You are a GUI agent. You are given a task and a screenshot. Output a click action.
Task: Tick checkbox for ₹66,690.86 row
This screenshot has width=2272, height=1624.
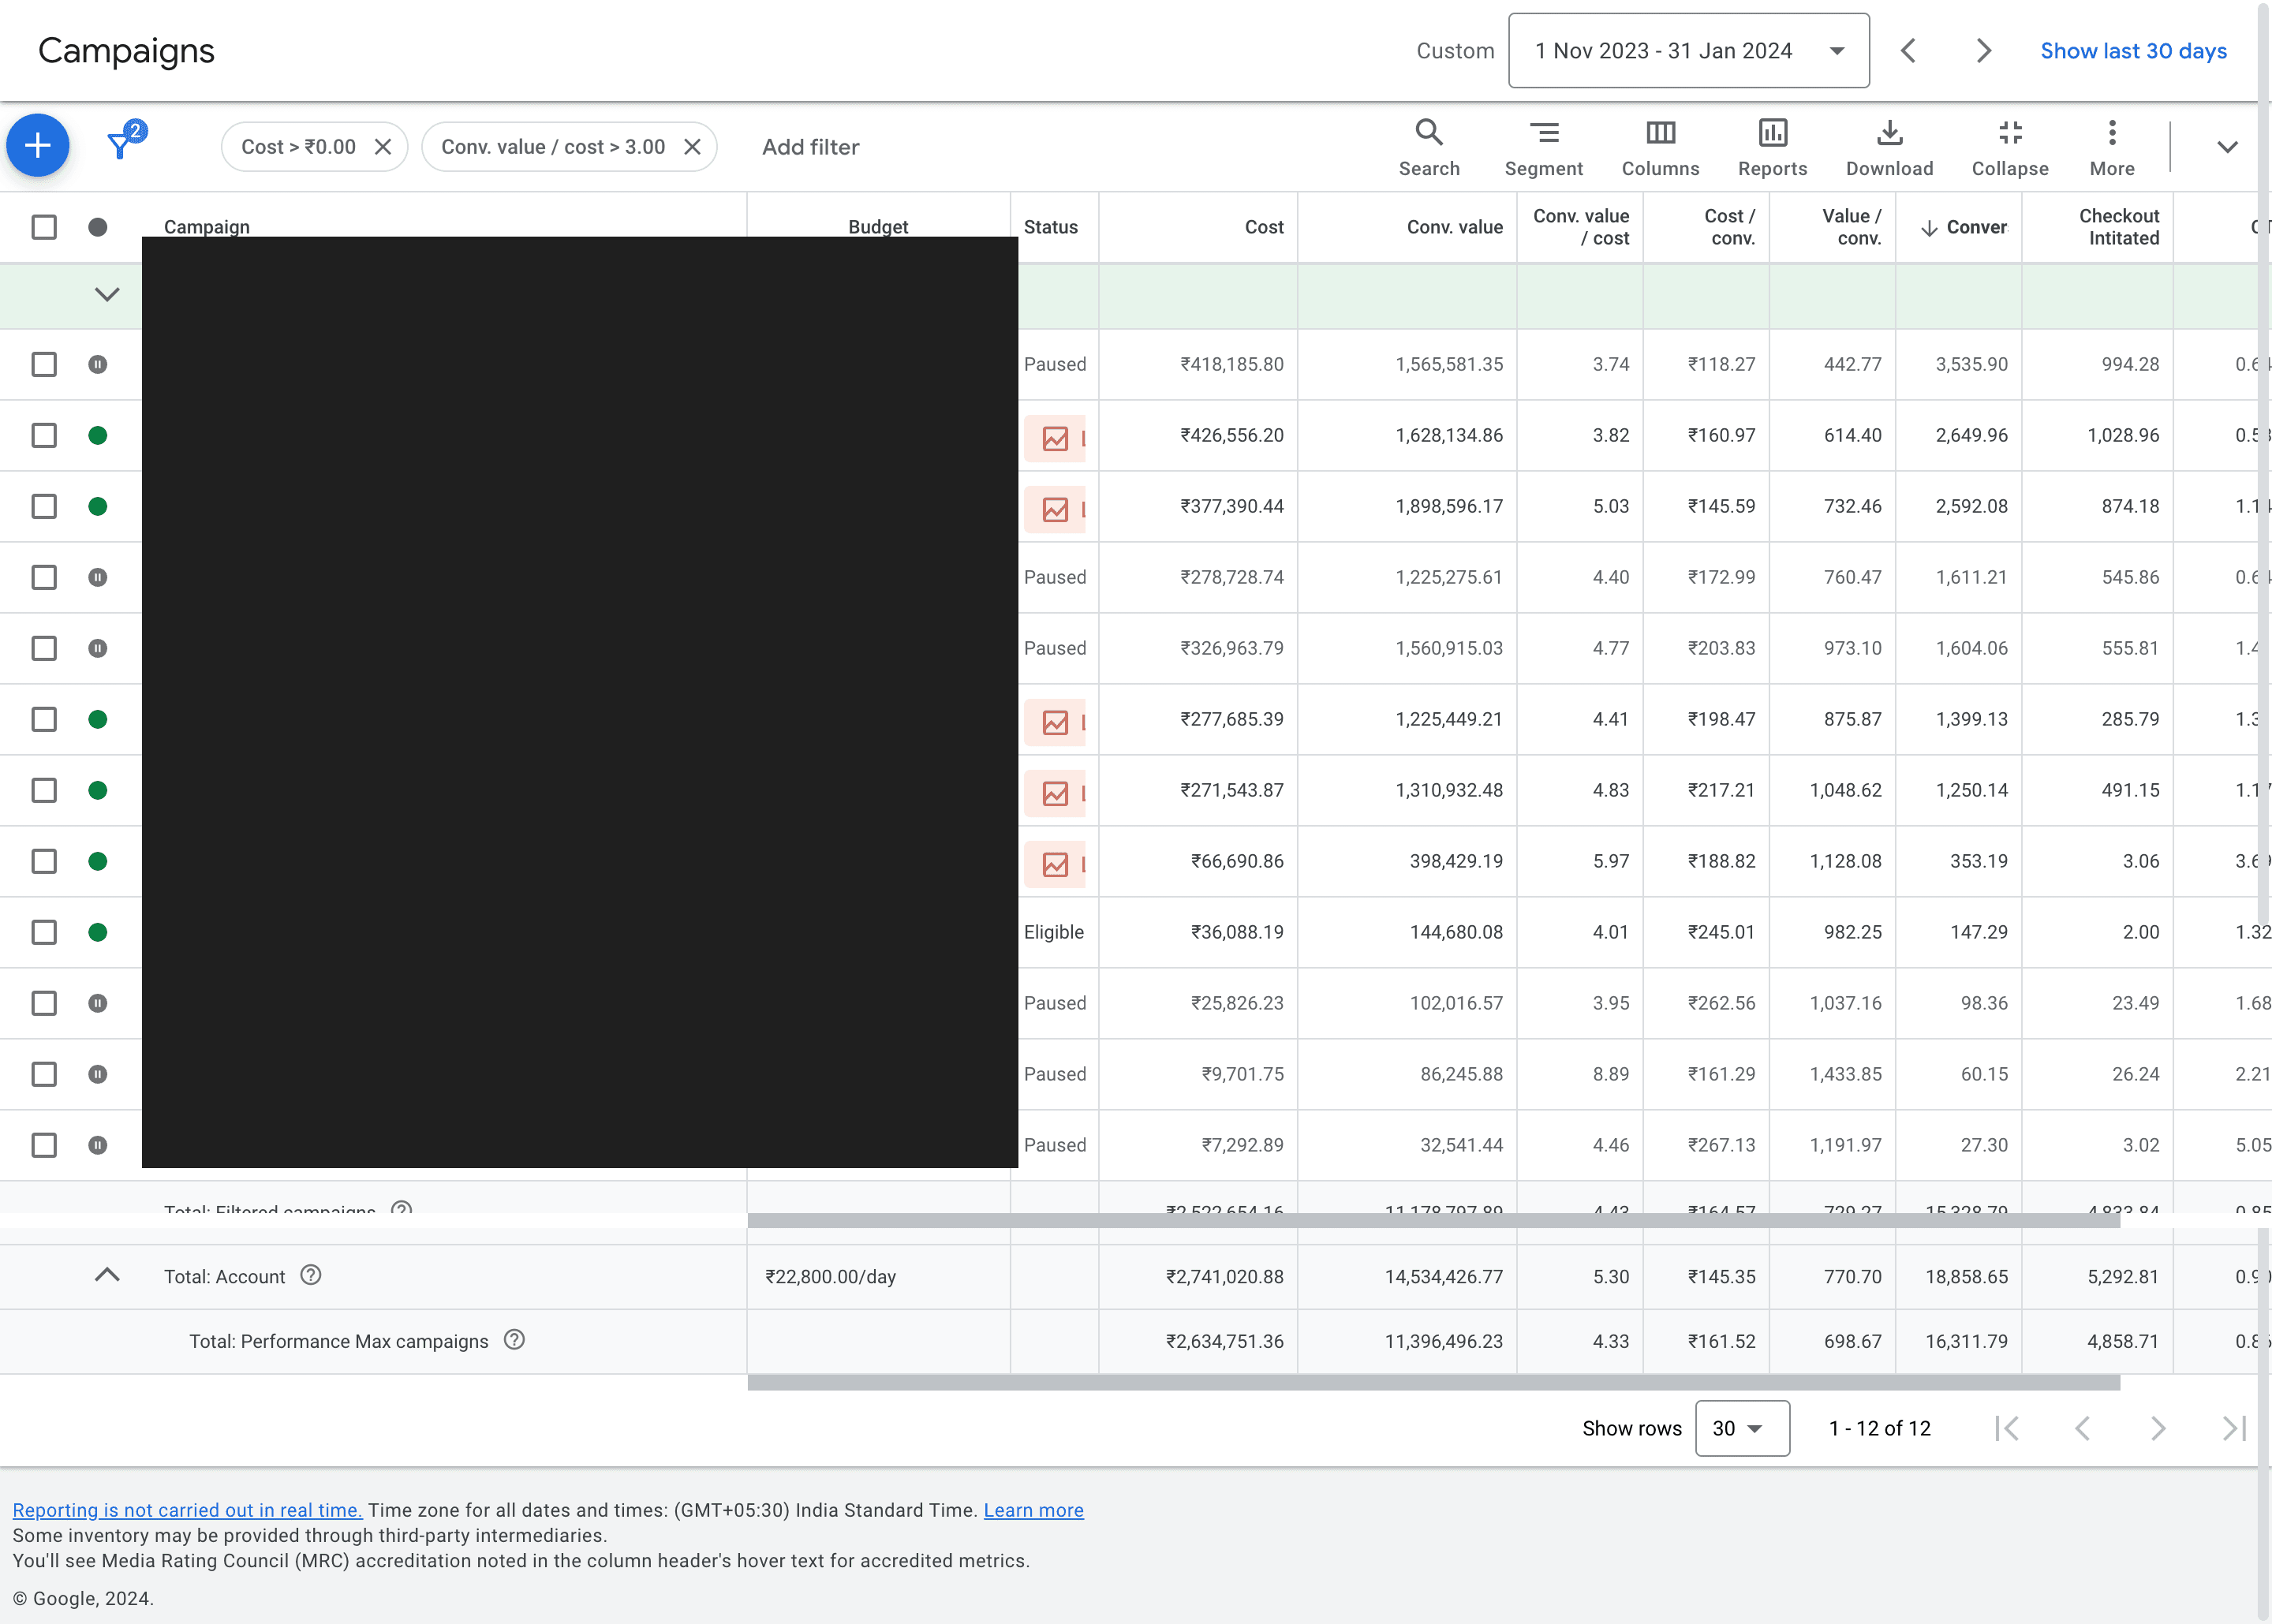pyautogui.click(x=44, y=861)
